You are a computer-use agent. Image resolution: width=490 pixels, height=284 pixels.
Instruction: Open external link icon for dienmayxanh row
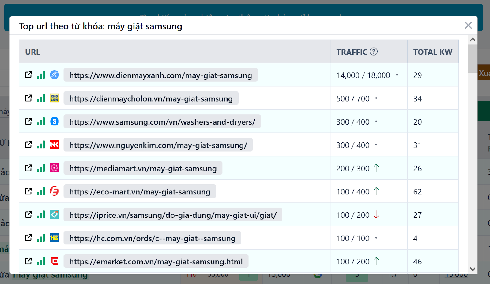pos(28,75)
